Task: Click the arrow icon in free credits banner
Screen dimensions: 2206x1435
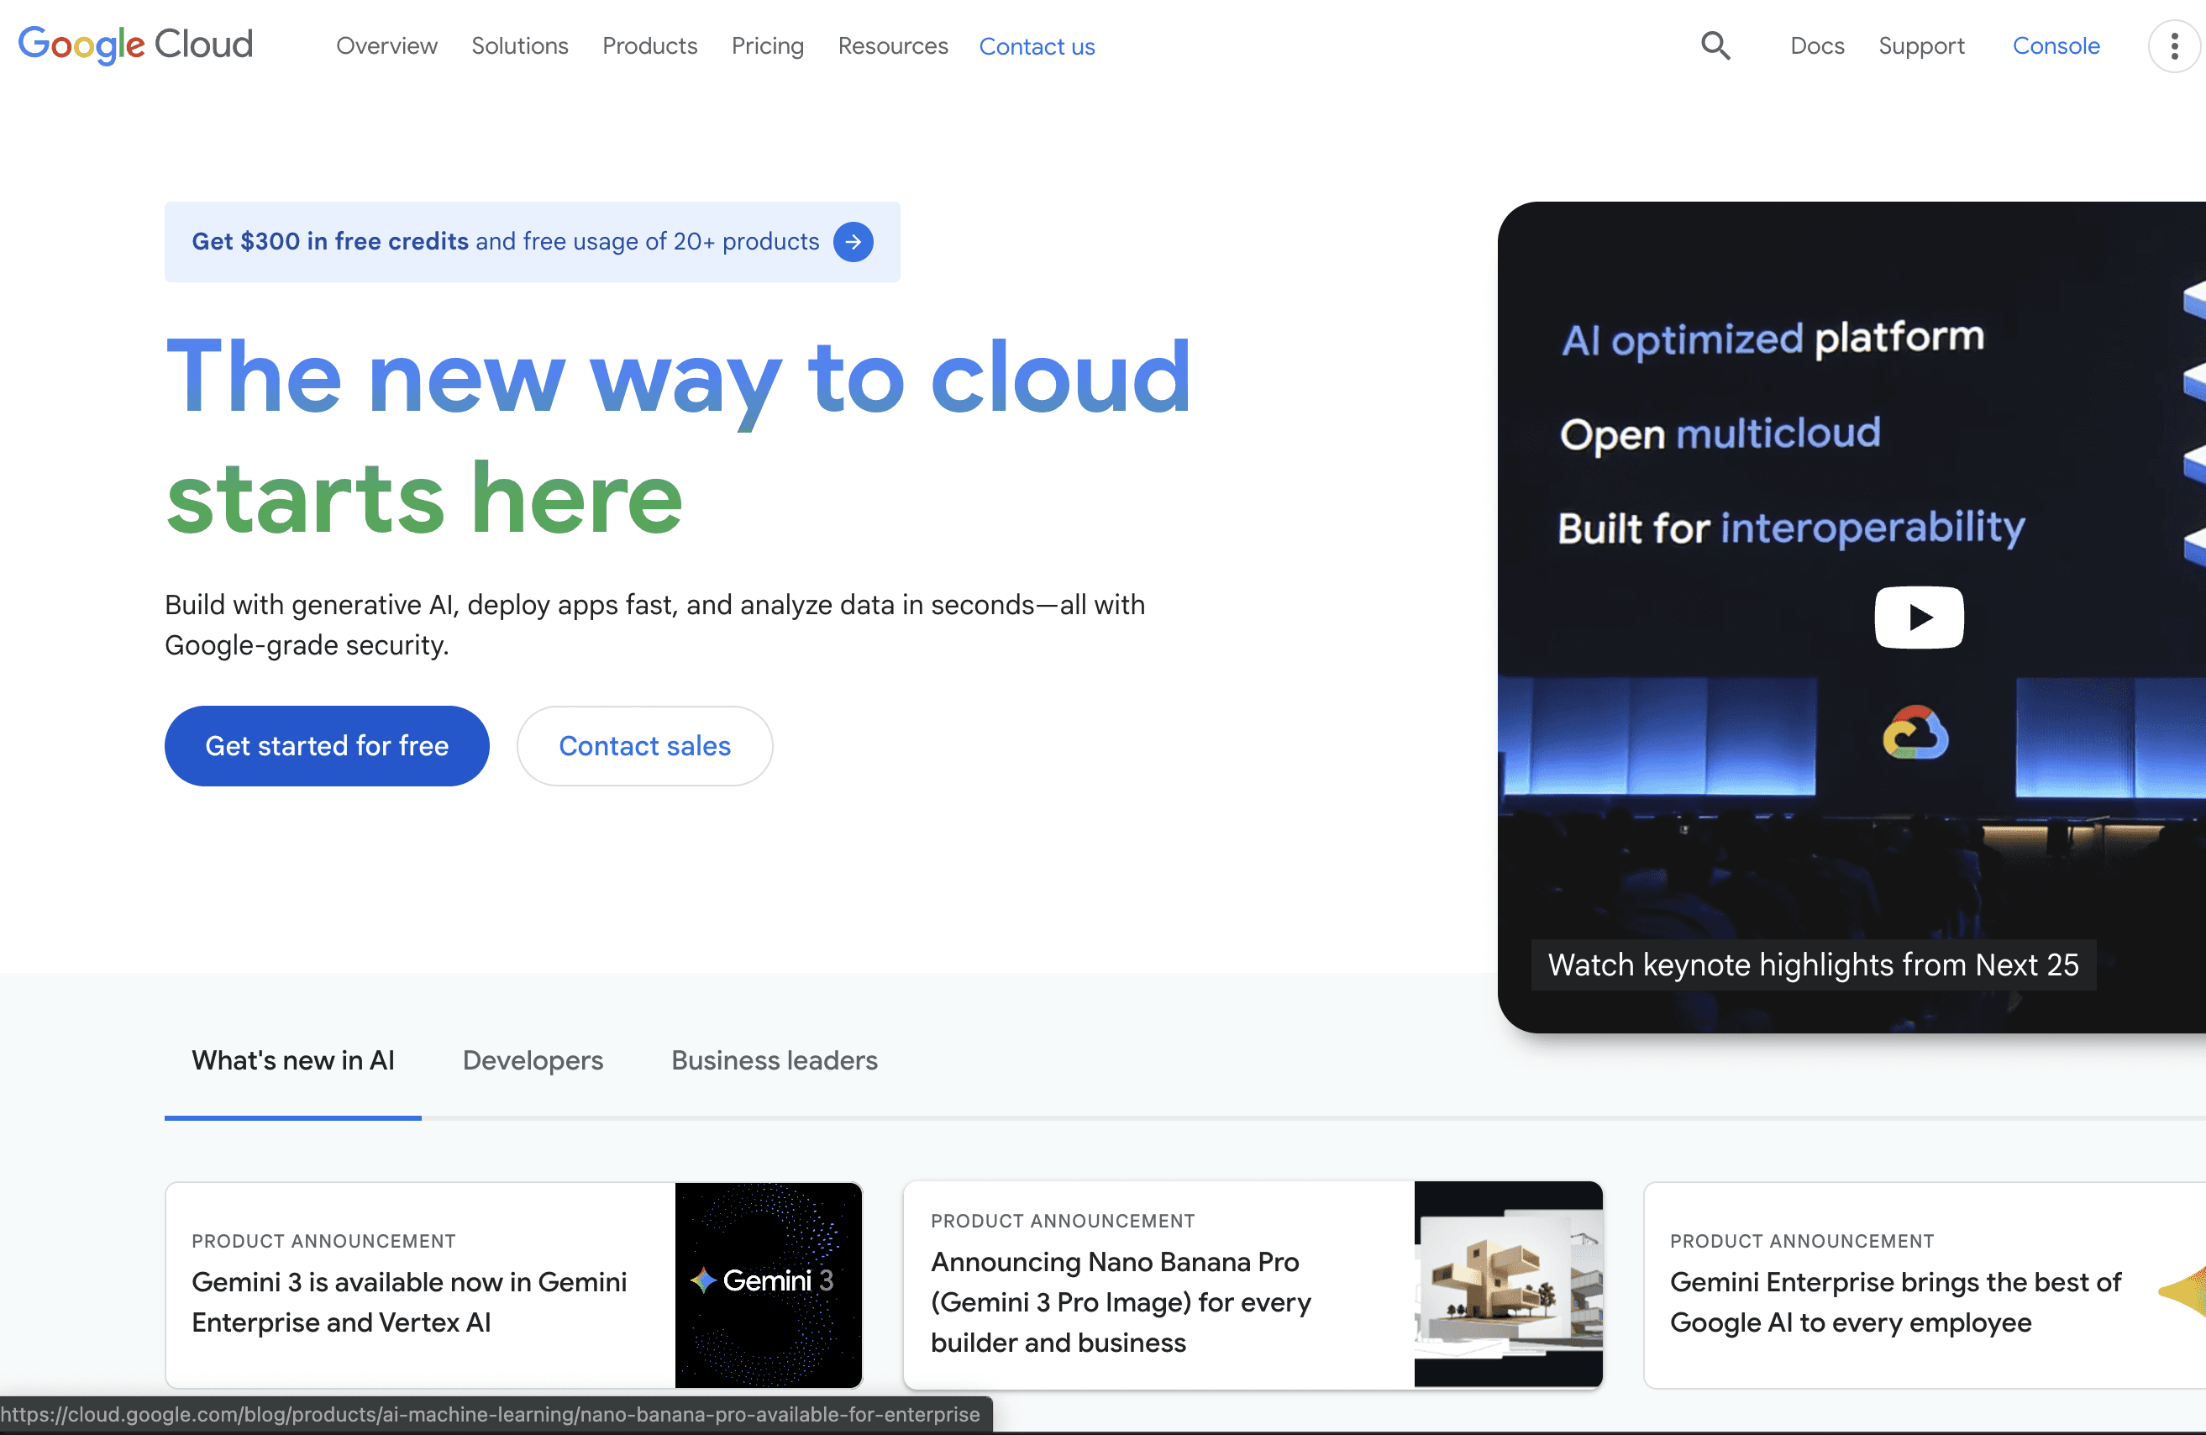Action: [853, 242]
